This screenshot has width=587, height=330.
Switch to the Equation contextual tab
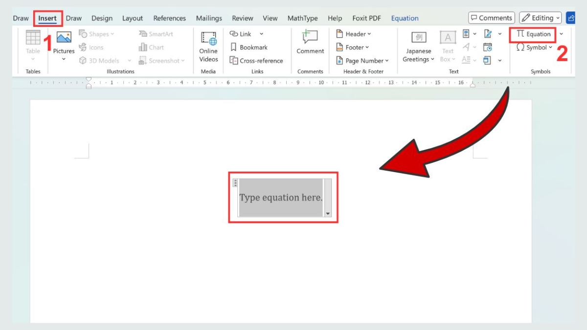(405, 18)
